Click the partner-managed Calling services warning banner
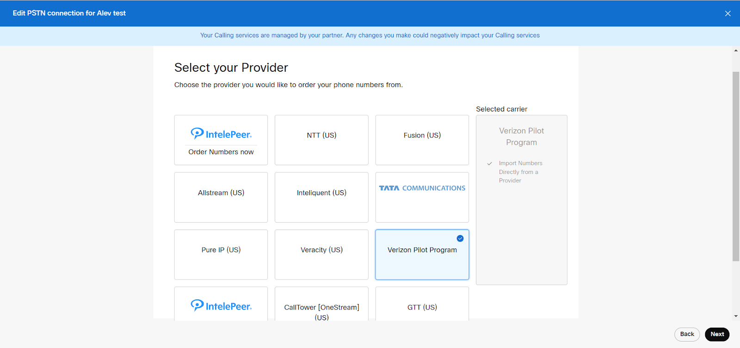This screenshot has width=740, height=348. 370,36
